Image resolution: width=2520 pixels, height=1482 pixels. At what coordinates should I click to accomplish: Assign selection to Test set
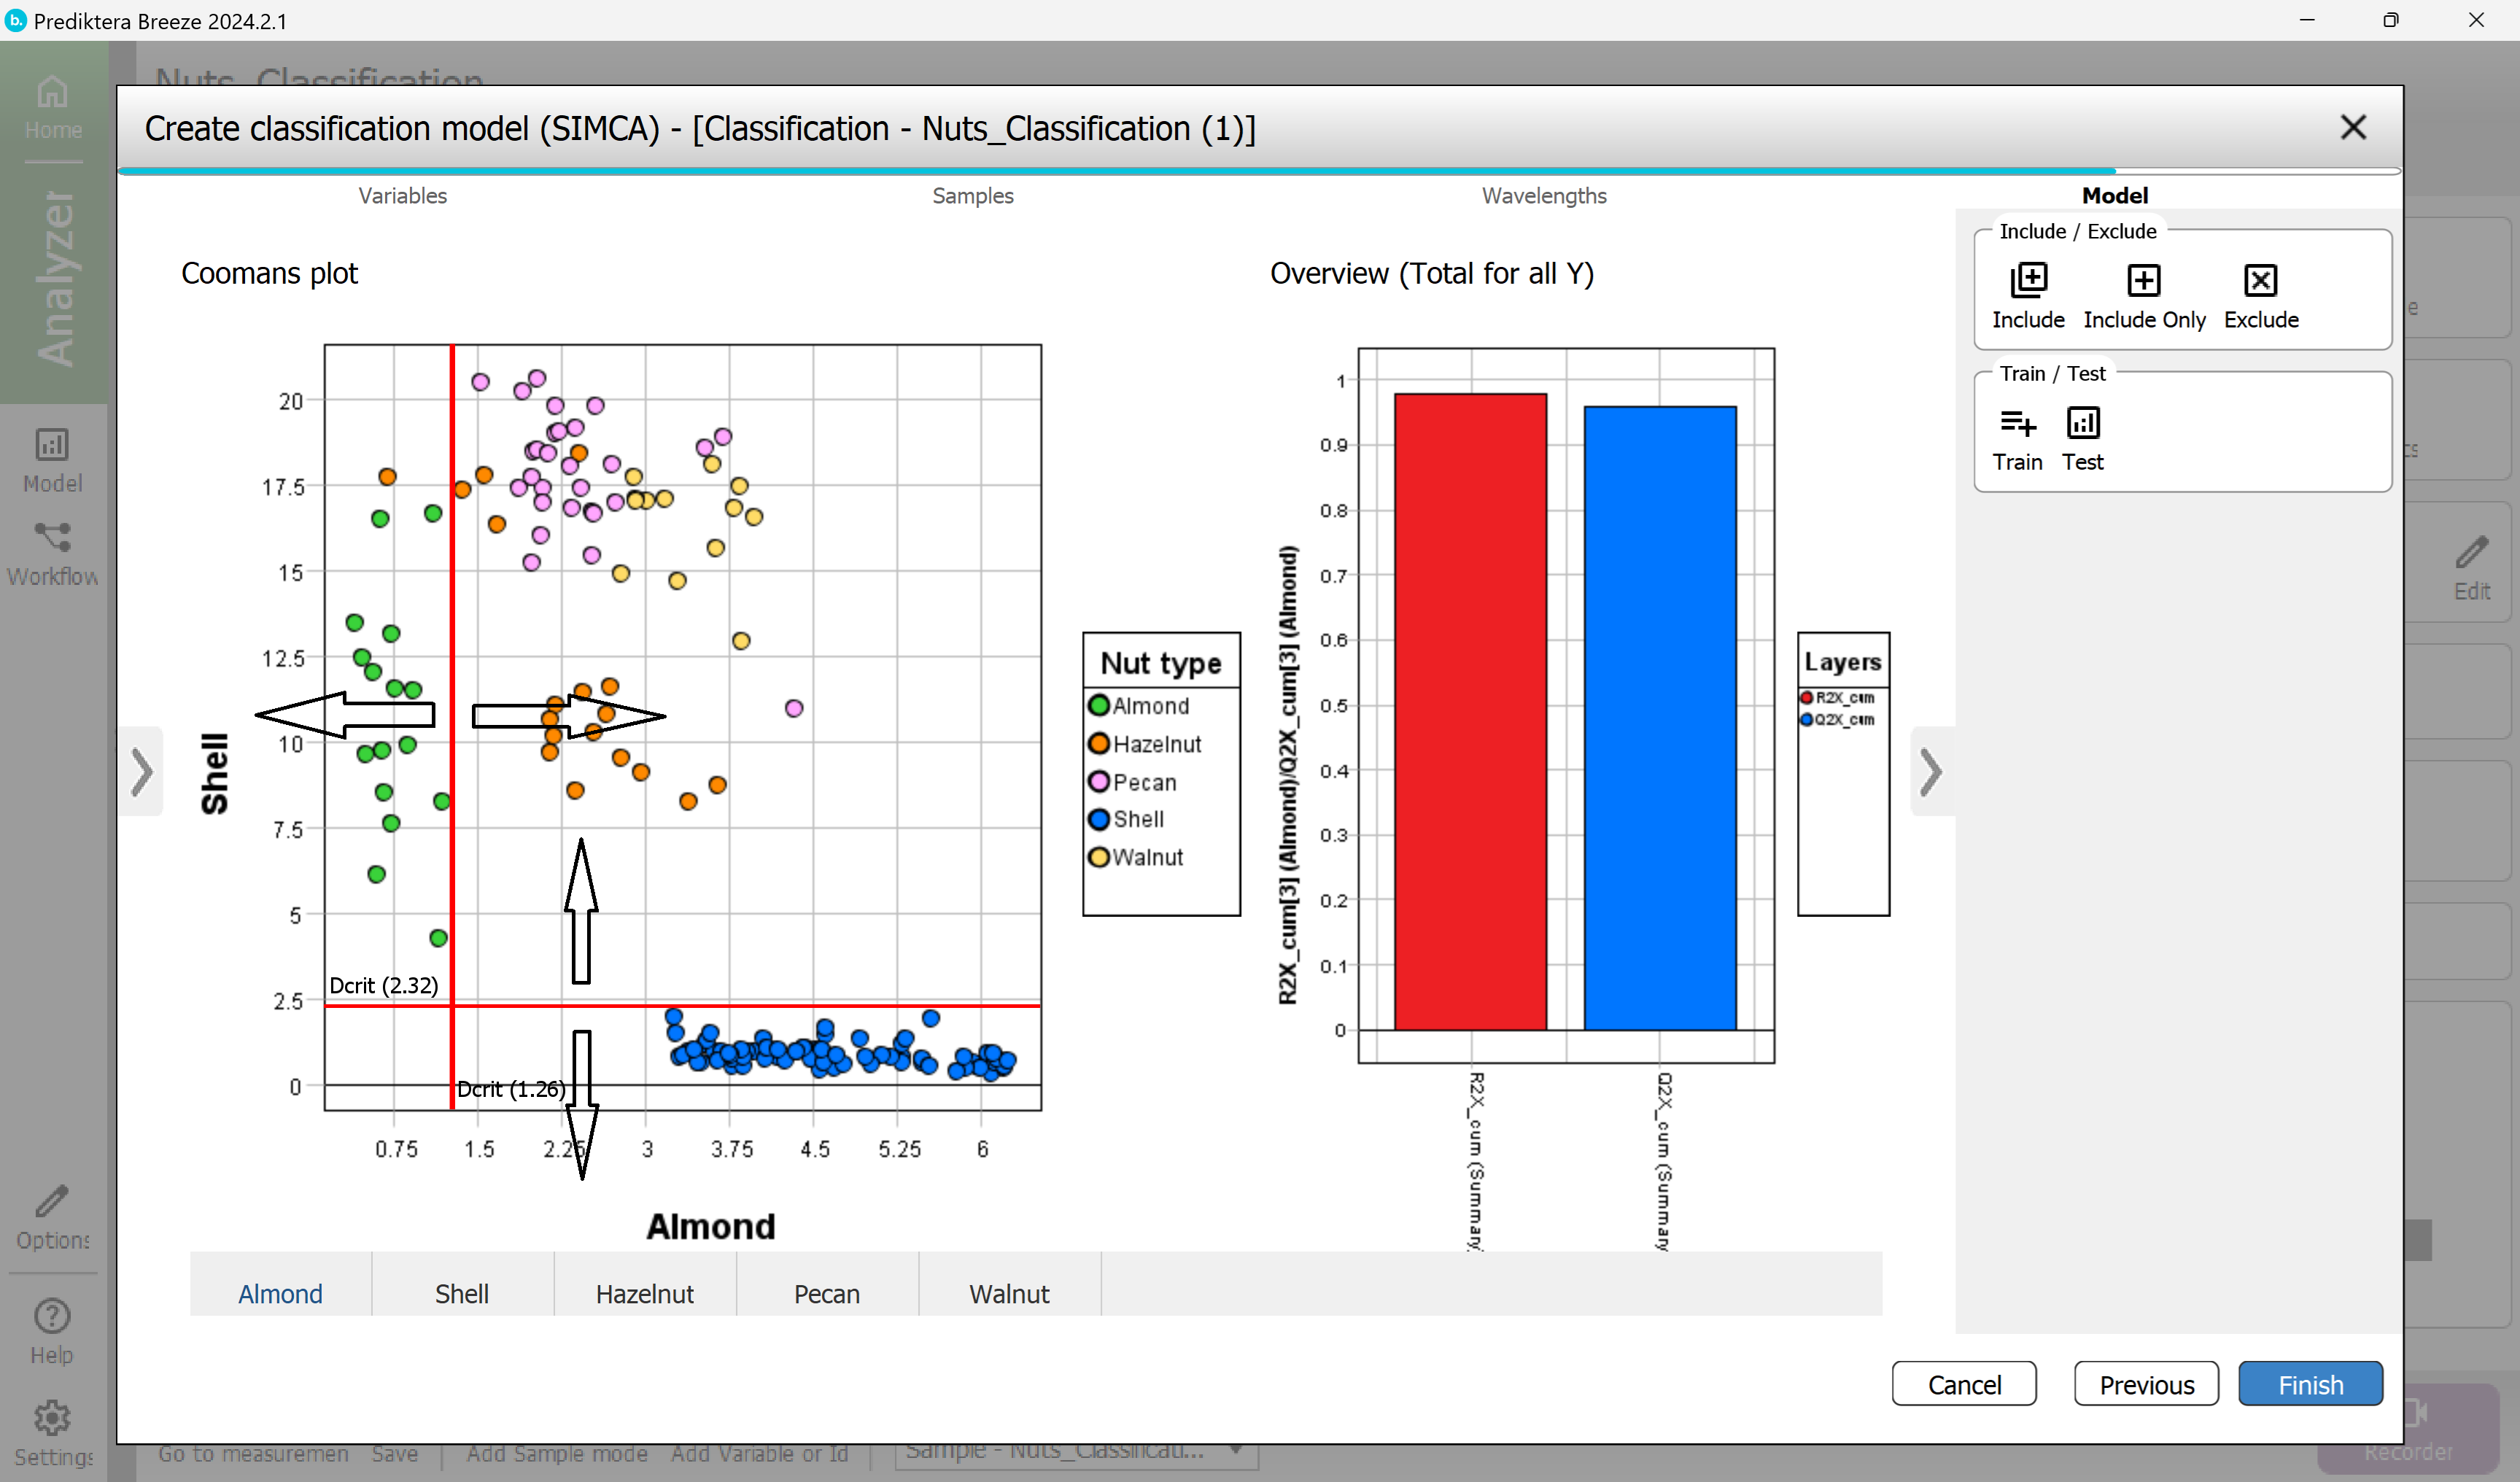pyautogui.click(x=2083, y=424)
